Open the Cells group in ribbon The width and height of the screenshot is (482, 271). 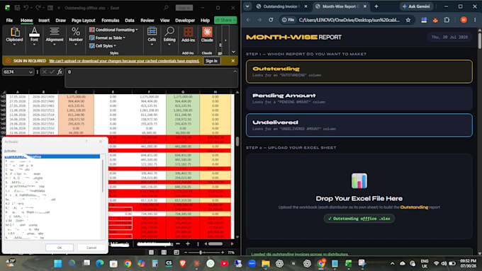point(152,36)
